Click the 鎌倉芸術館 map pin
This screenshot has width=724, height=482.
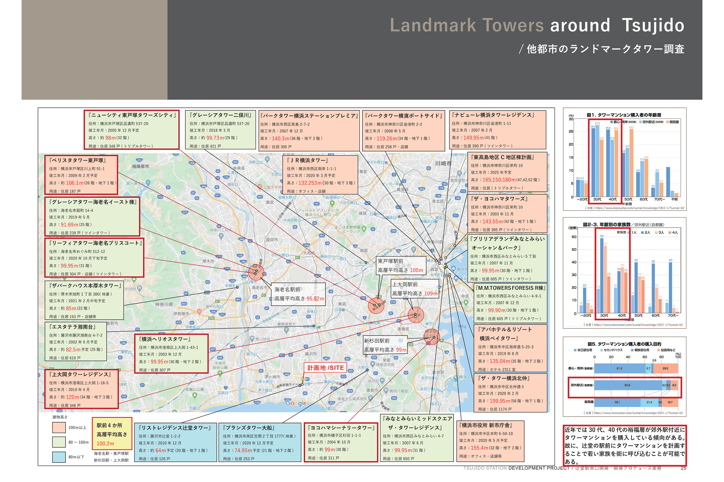pyautogui.click(x=372, y=364)
